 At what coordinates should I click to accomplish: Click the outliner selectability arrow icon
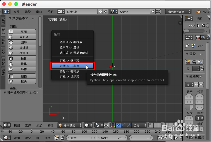pos(198,25)
